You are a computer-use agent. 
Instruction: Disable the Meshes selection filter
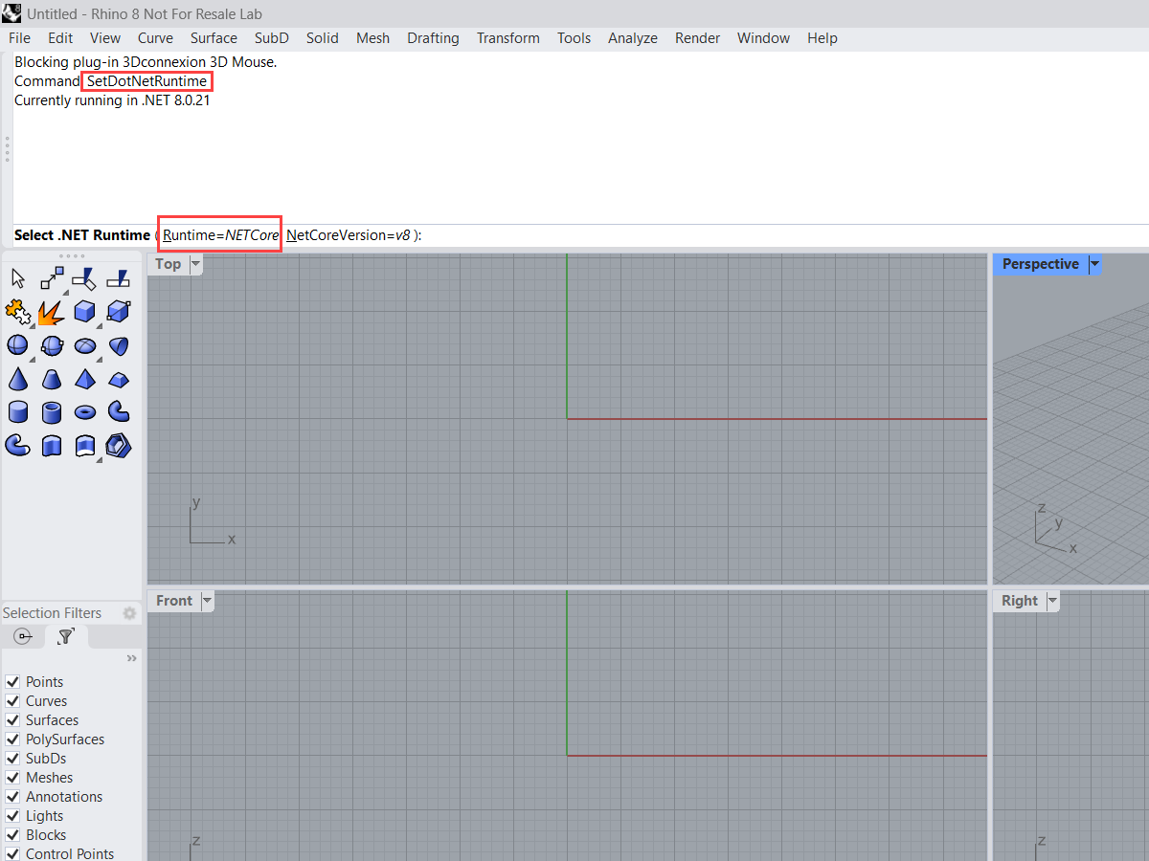pyautogui.click(x=12, y=777)
